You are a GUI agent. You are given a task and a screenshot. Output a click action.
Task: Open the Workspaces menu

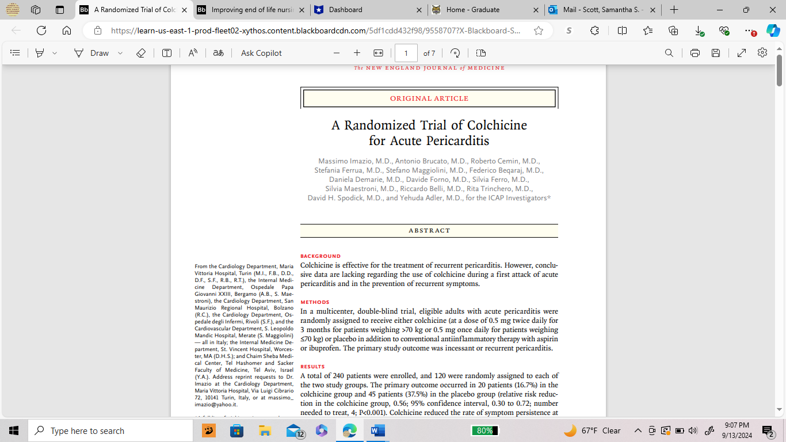tap(36, 10)
